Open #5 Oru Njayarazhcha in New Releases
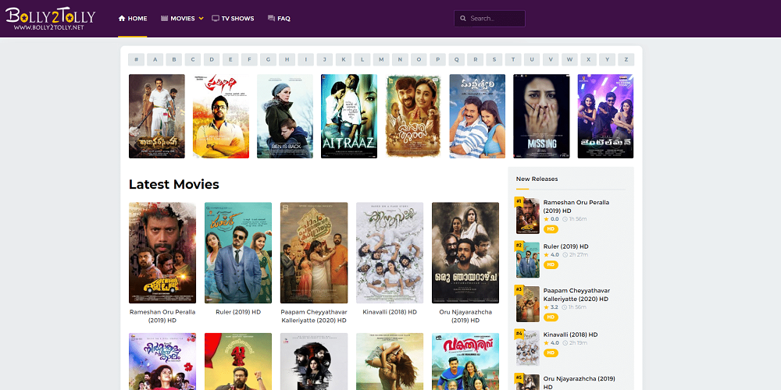 click(580, 382)
